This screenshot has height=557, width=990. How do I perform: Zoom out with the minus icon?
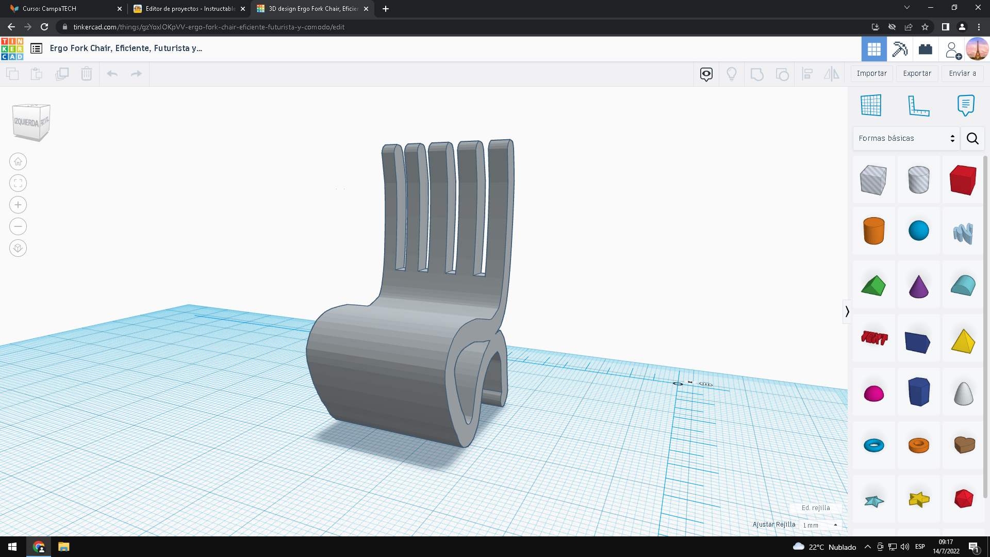(18, 226)
